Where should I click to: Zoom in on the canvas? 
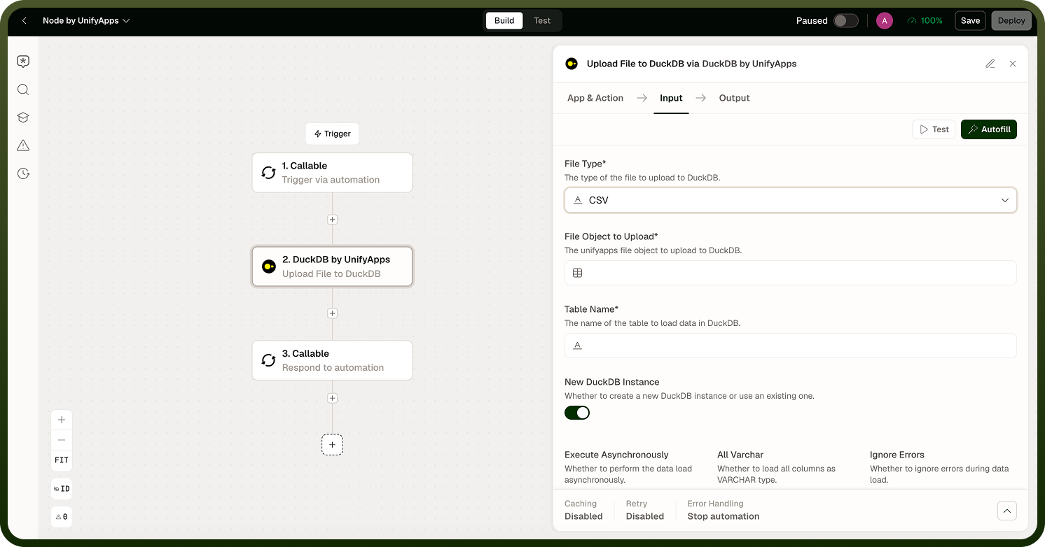tap(62, 420)
